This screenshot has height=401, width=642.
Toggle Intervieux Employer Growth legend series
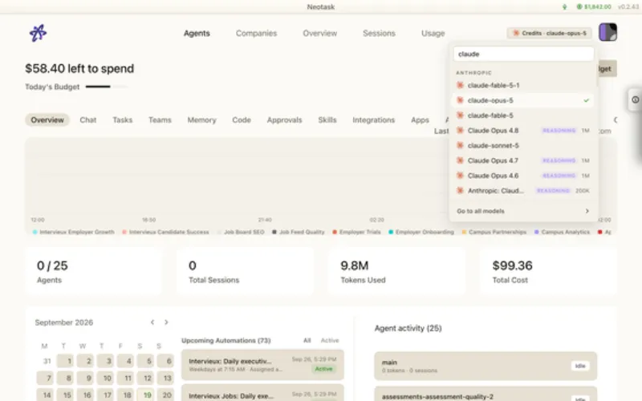(x=74, y=232)
